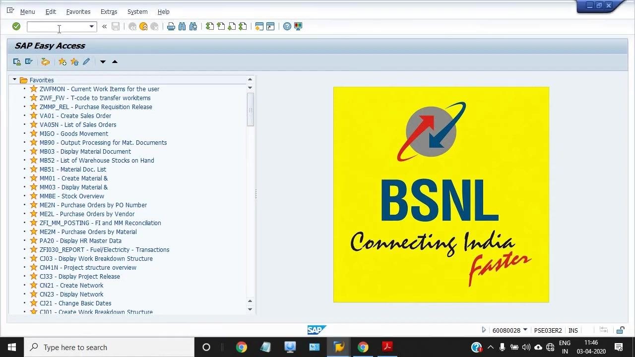Select PA20 - Display HR Master Data
This screenshot has height=357, width=635.
[80, 240]
